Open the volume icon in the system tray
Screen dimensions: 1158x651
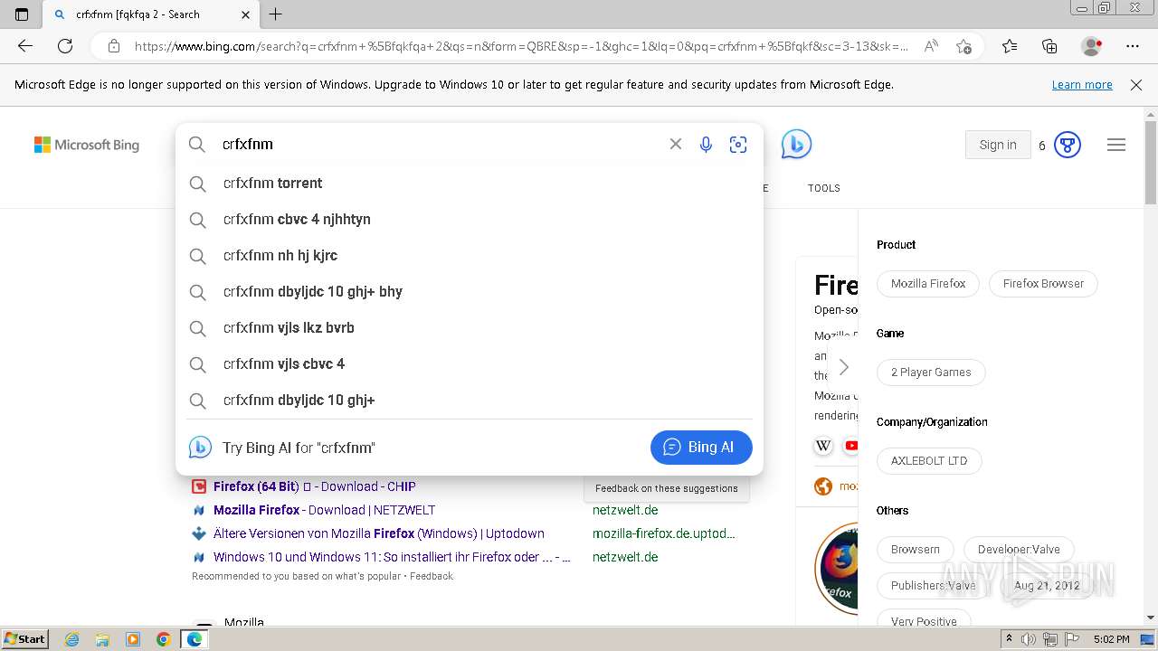tap(1030, 639)
